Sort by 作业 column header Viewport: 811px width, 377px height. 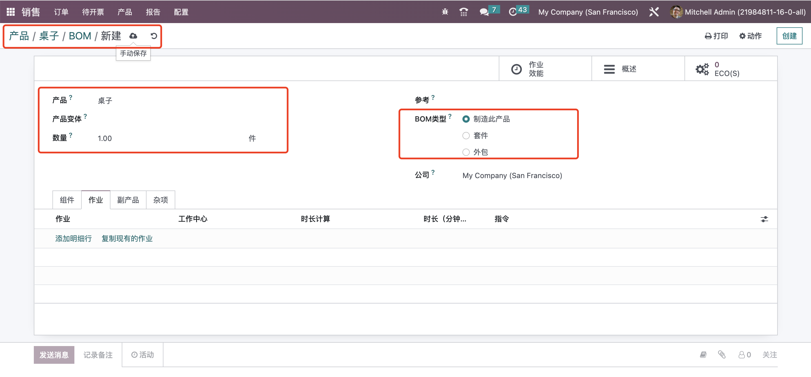coord(63,219)
